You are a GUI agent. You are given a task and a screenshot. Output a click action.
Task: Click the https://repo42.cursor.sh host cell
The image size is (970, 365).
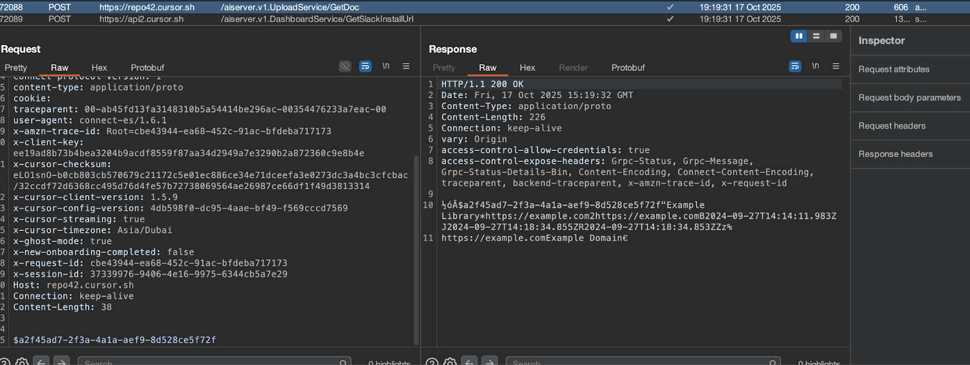[147, 7]
